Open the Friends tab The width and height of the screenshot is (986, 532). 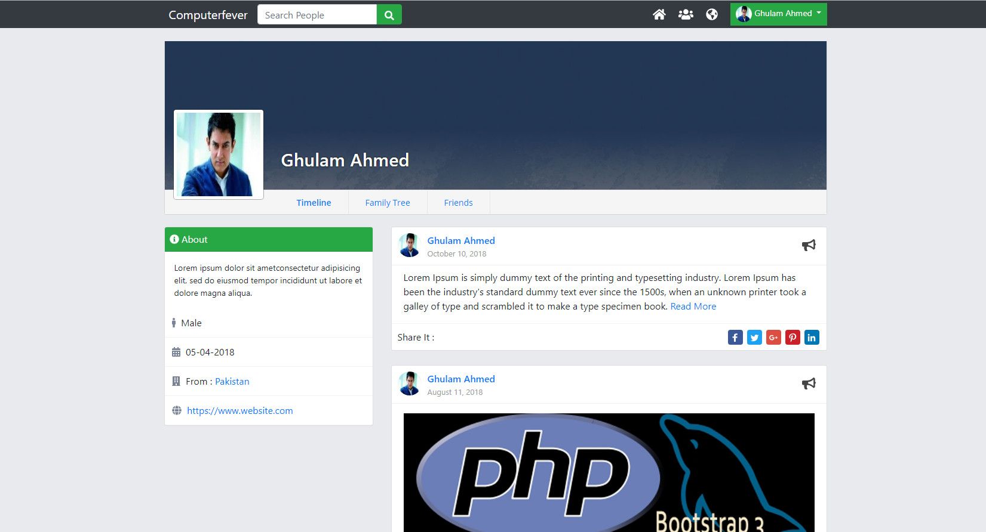tap(458, 203)
